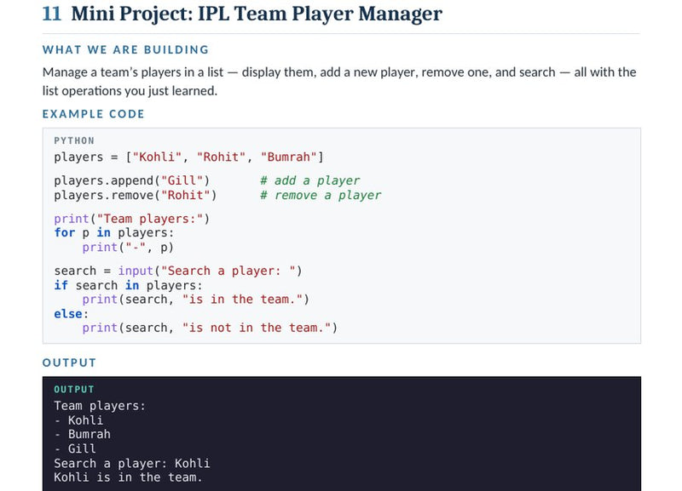Click the line with input("Search a player: ")
Screen dimensions: 682x491
pyautogui.click(x=178, y=271)
